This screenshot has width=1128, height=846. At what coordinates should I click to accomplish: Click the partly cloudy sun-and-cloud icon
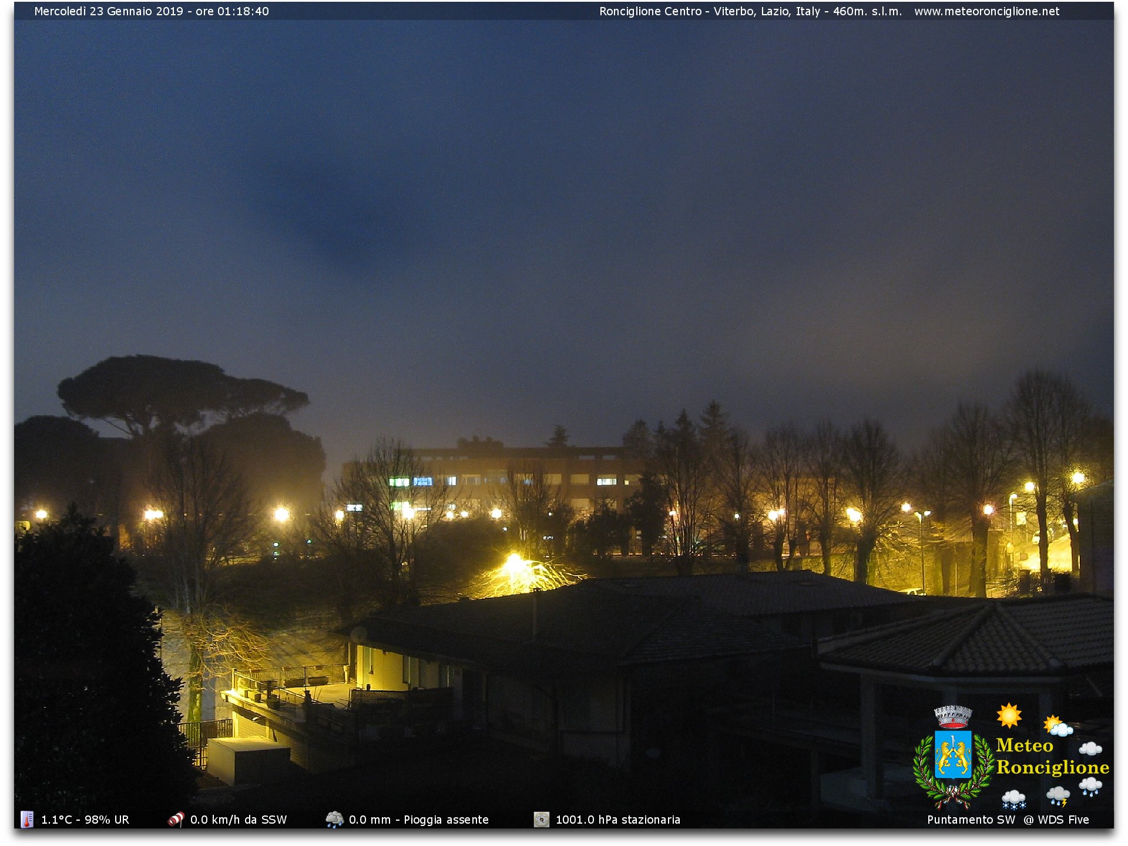(x=1058, y=726)
